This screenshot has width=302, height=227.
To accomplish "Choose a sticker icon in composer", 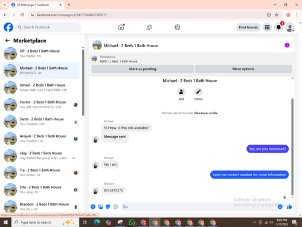I will tap(108, 206).
